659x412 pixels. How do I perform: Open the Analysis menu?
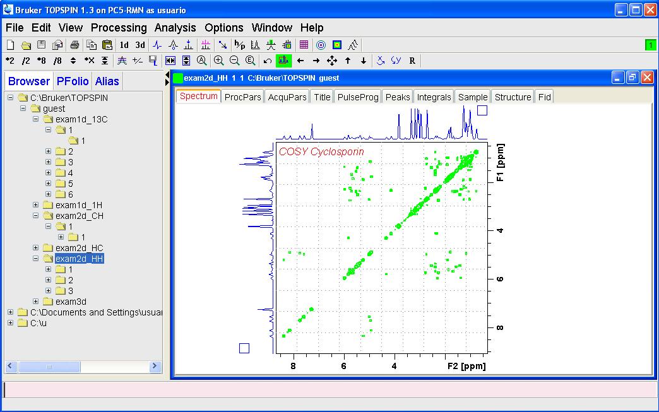(175, 28)
